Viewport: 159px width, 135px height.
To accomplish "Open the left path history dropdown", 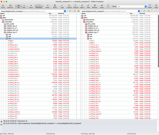I will 65,11.
